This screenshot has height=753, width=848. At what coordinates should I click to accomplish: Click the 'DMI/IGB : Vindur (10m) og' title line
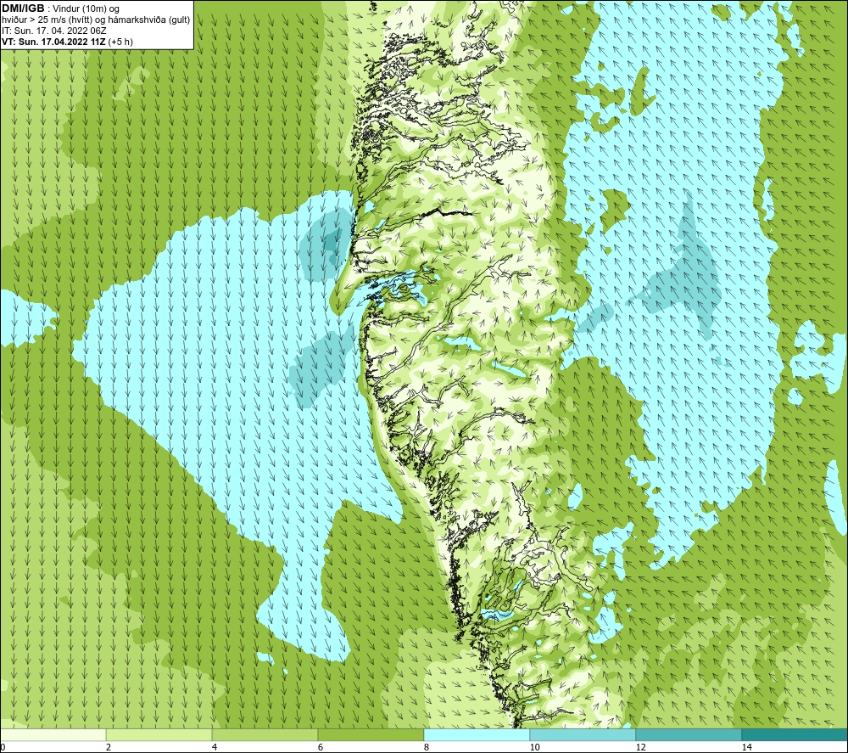pos(60,8)
